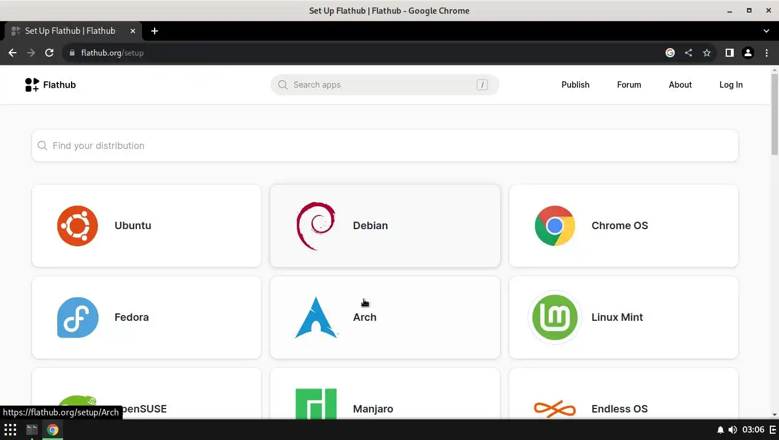
Task: Click the Arch Linux logo
Action: [316, 317]
